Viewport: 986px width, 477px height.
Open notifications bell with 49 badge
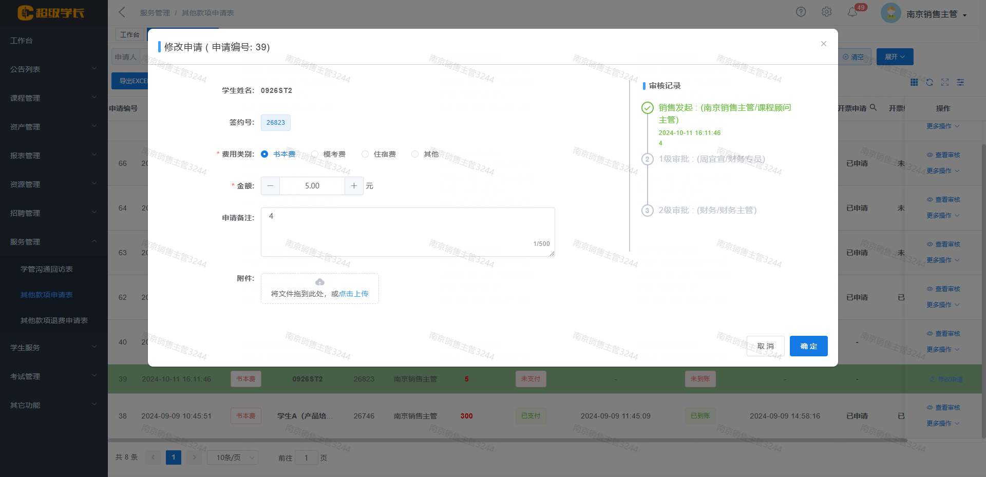[x=852, y=12]
